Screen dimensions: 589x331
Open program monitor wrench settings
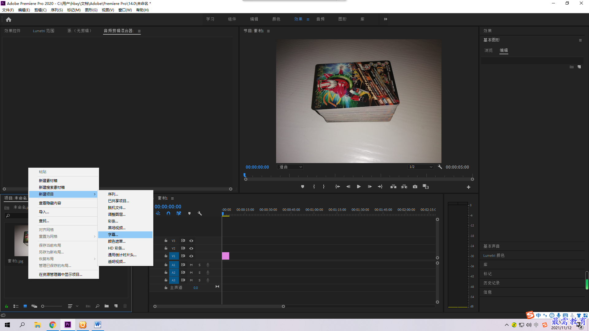coord(440,167)
